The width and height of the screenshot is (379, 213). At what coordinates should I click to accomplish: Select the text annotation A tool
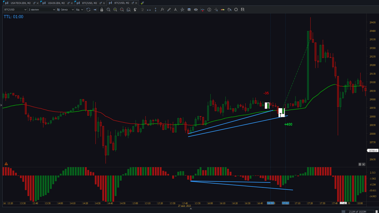click(x=175, y=10)
